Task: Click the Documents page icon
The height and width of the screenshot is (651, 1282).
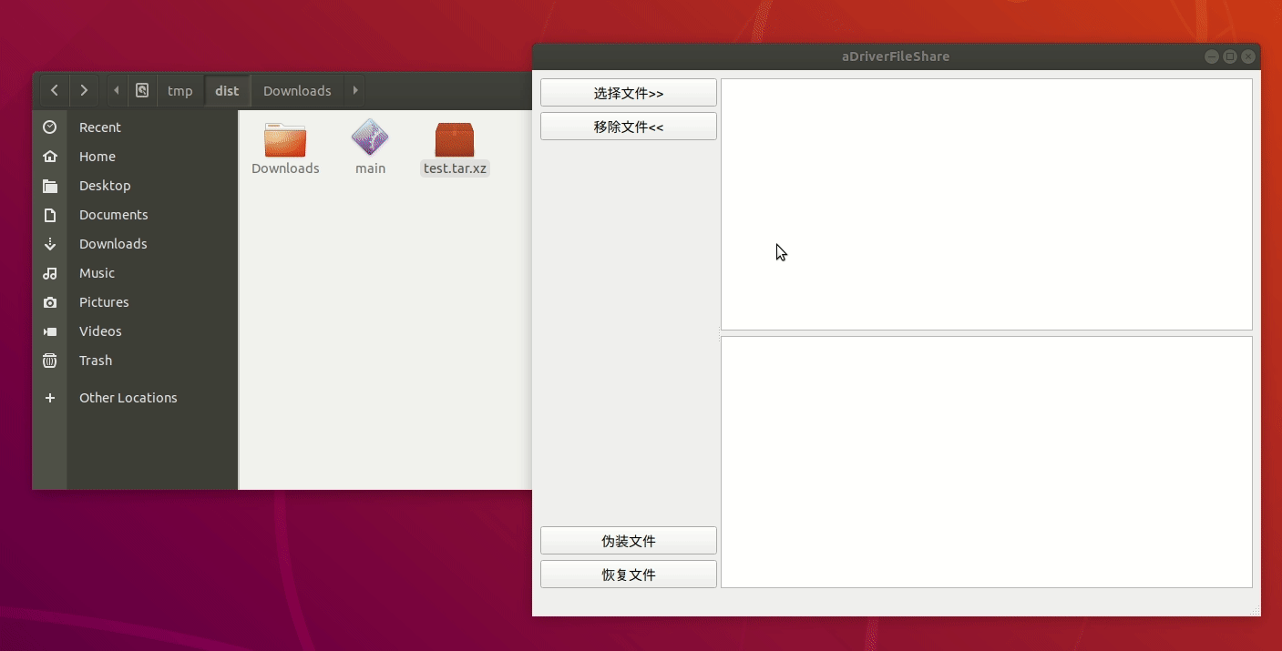Action: click(x=50, y=215)
